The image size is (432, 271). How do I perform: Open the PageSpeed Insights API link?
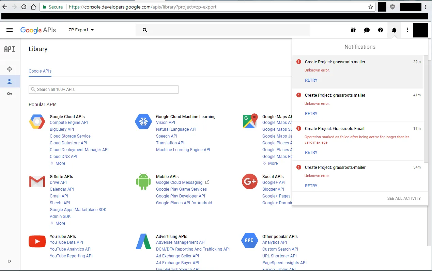tap(284, 263)
